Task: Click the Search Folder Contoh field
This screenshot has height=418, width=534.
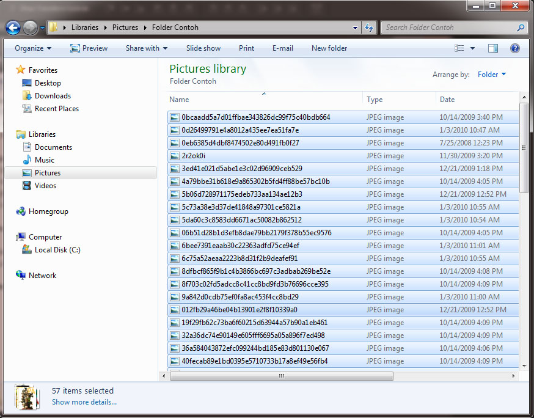Action: (x=449, y=28)
